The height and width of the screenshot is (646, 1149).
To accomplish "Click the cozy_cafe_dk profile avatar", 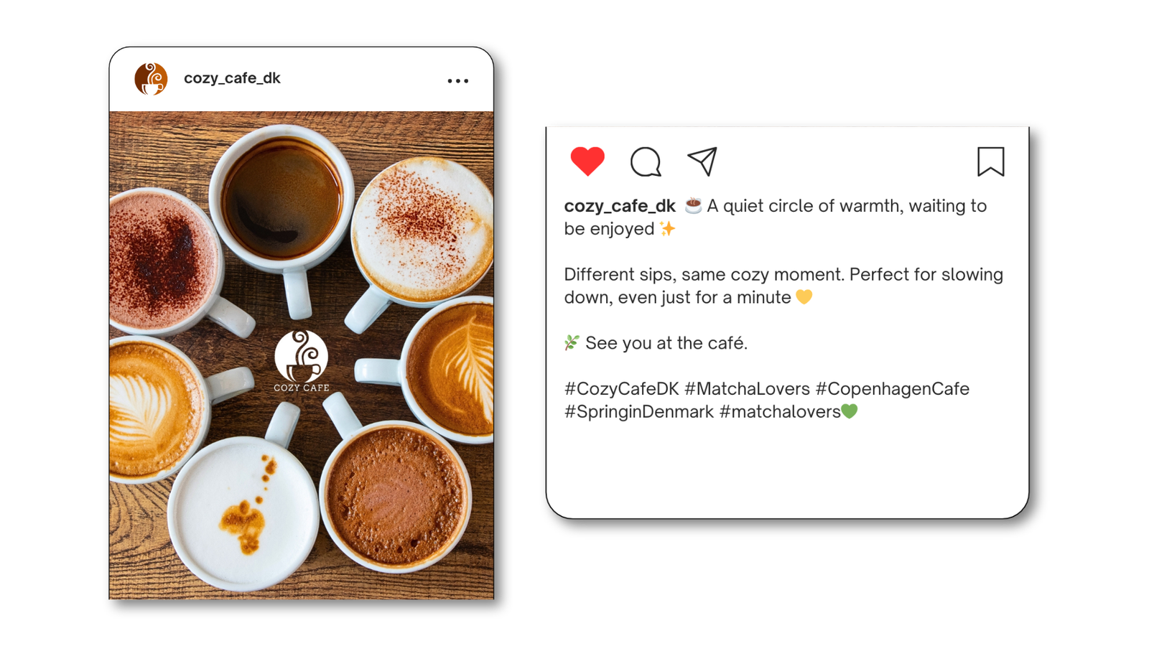I will 151,79.
